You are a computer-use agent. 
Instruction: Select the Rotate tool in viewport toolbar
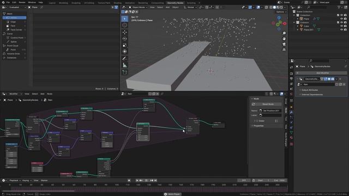(125, 39)
